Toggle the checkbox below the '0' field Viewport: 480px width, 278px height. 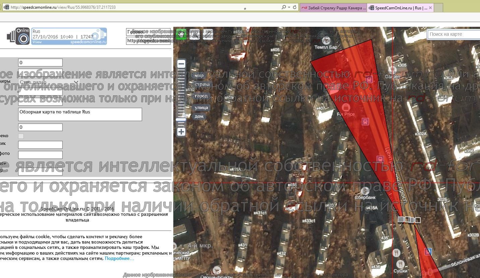[x=21, y=136]
